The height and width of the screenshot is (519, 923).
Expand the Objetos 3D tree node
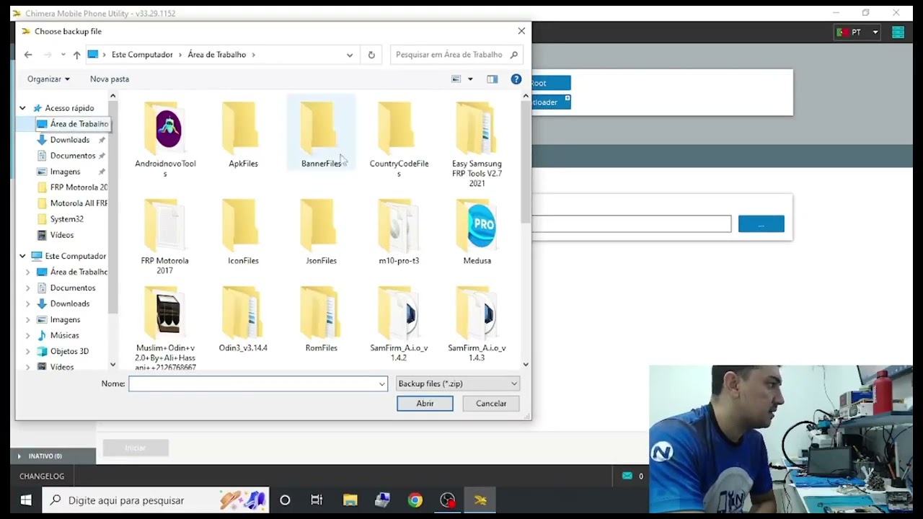[x=28, y=352]
